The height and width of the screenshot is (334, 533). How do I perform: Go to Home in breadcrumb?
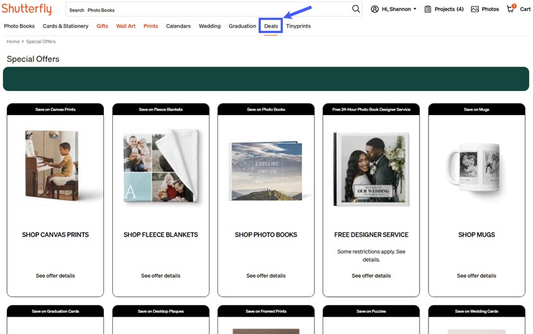13,42
